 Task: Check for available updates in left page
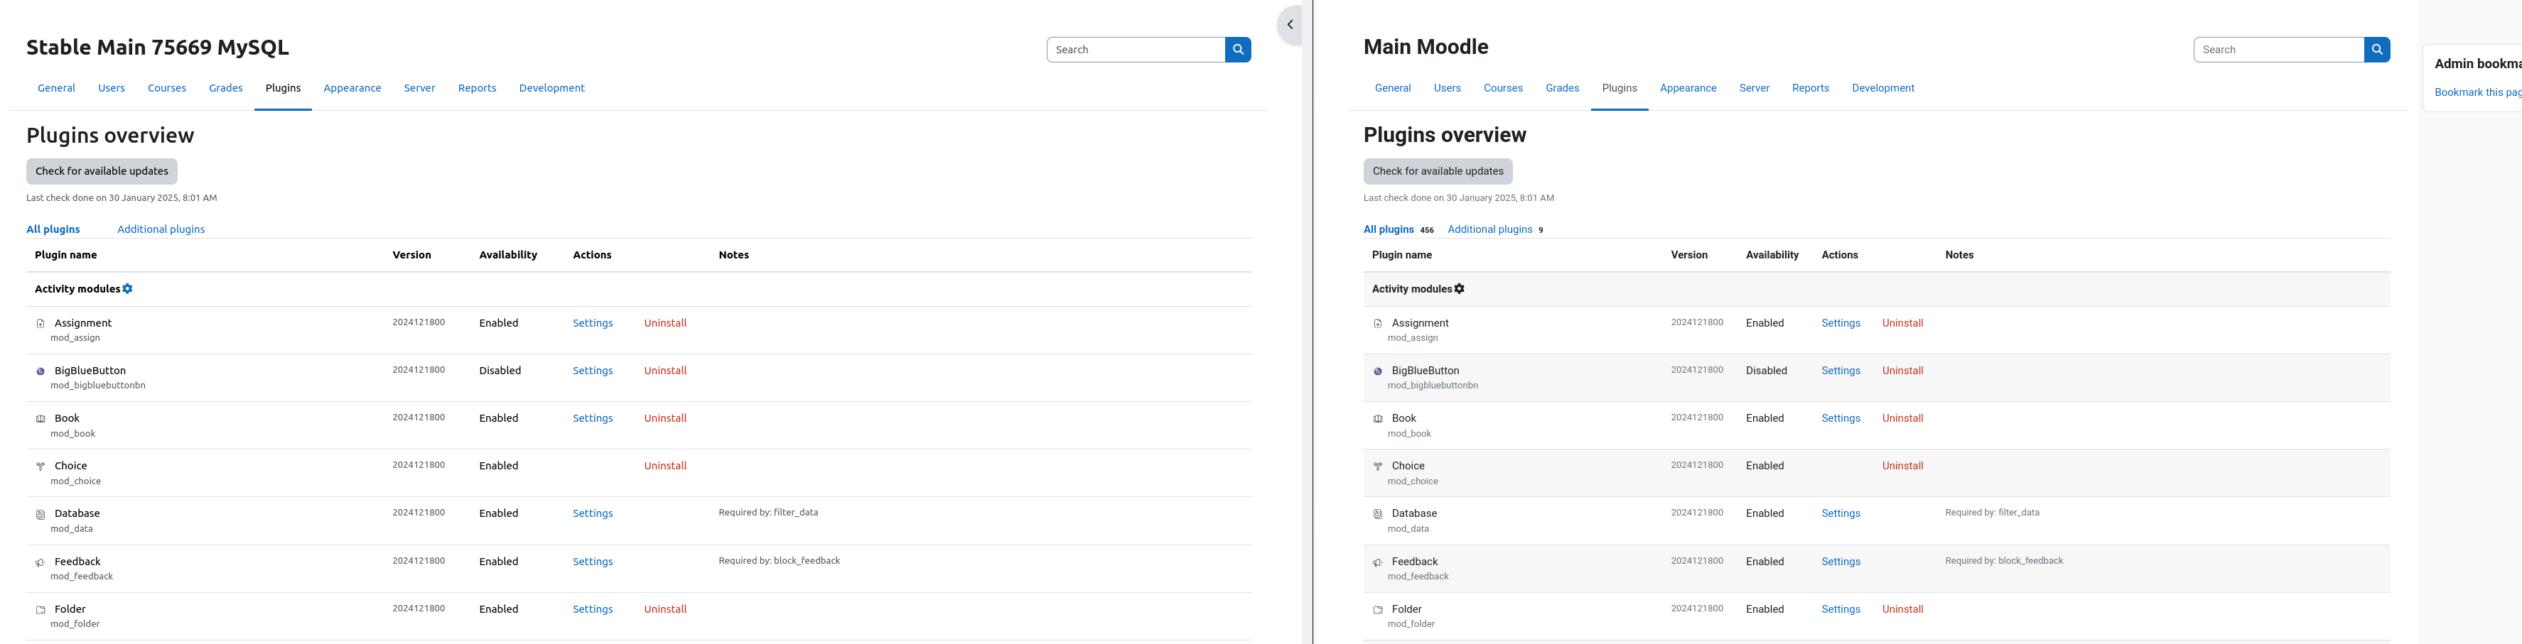102,171
